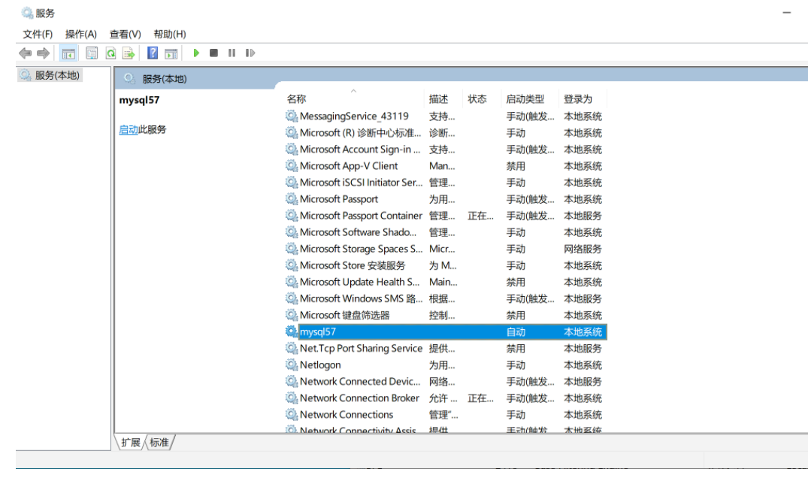Screen dimensions: 808x493
Task: Click gear icon of Netlogon row
Action: pyautogui.click(x=292, y=364)
